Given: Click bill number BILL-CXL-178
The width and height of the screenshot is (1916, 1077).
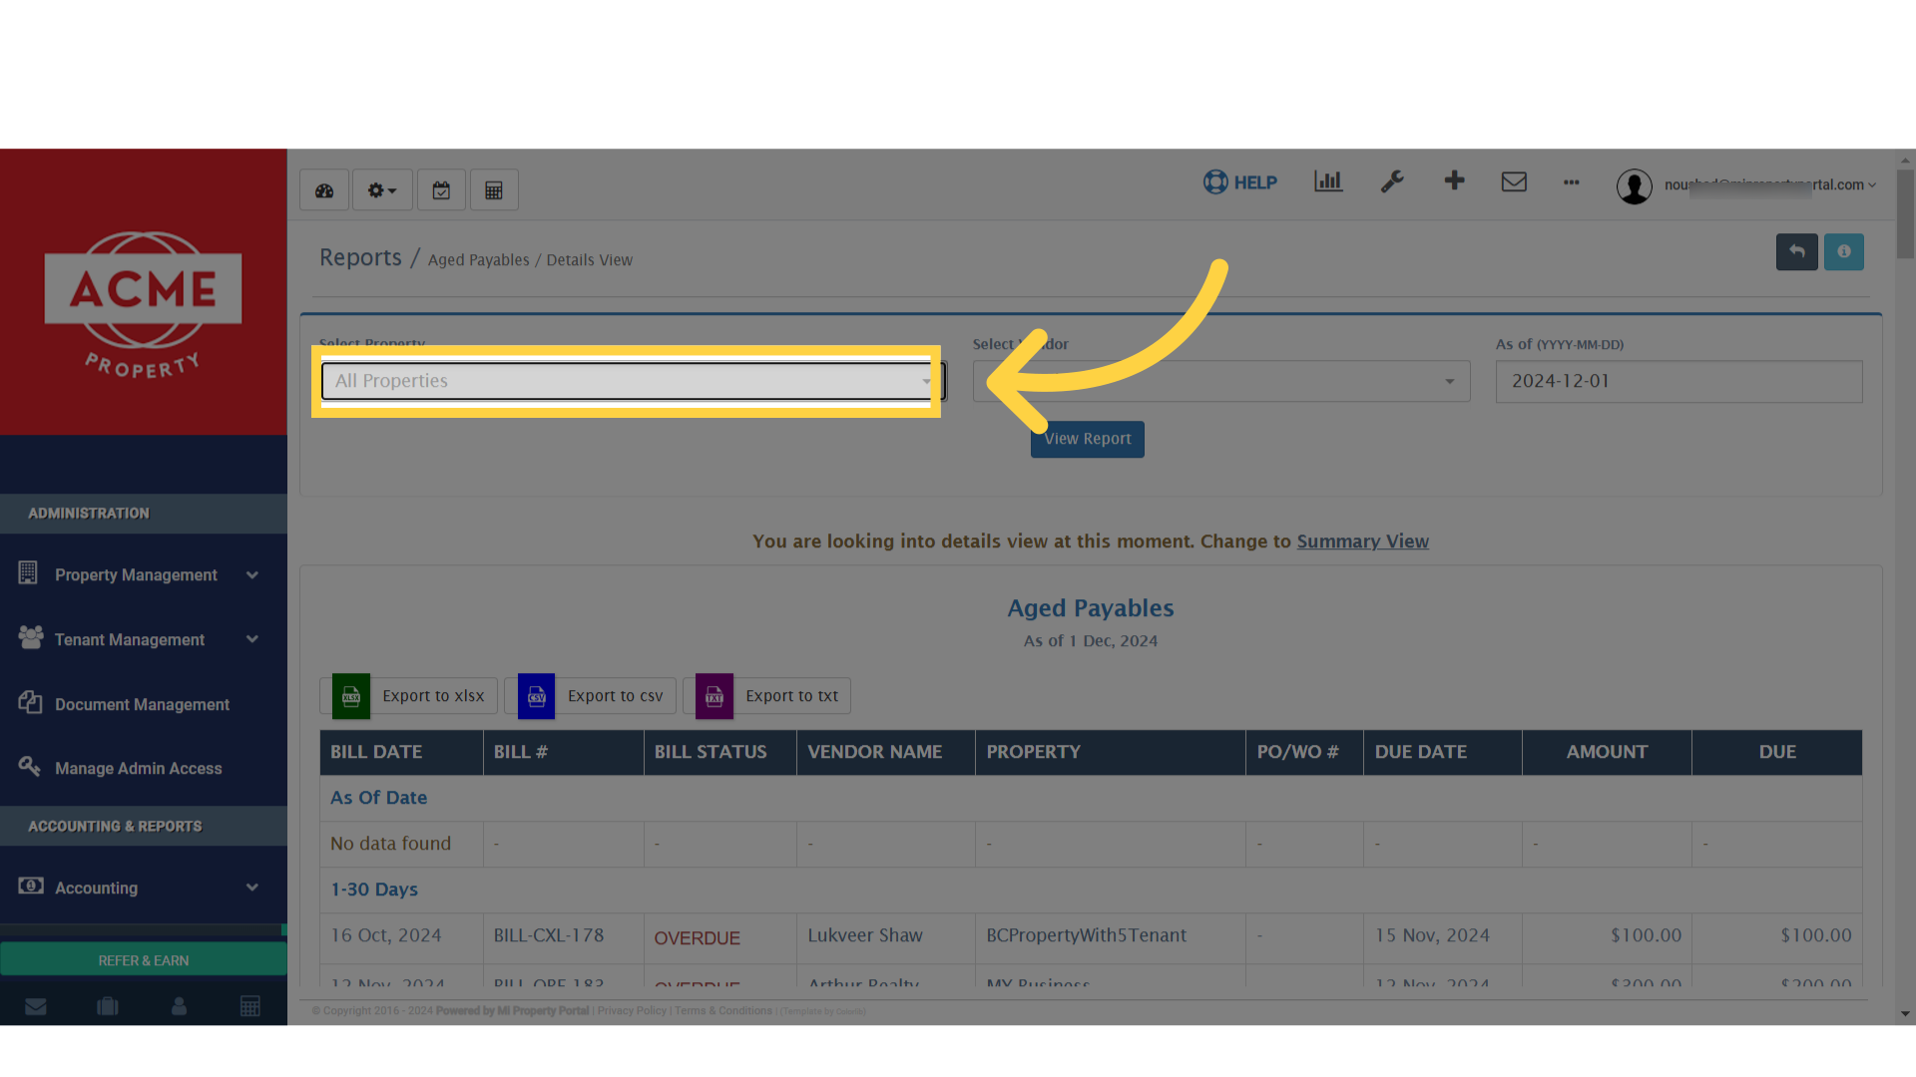Looking at the screenshot, I should (549, 935).
